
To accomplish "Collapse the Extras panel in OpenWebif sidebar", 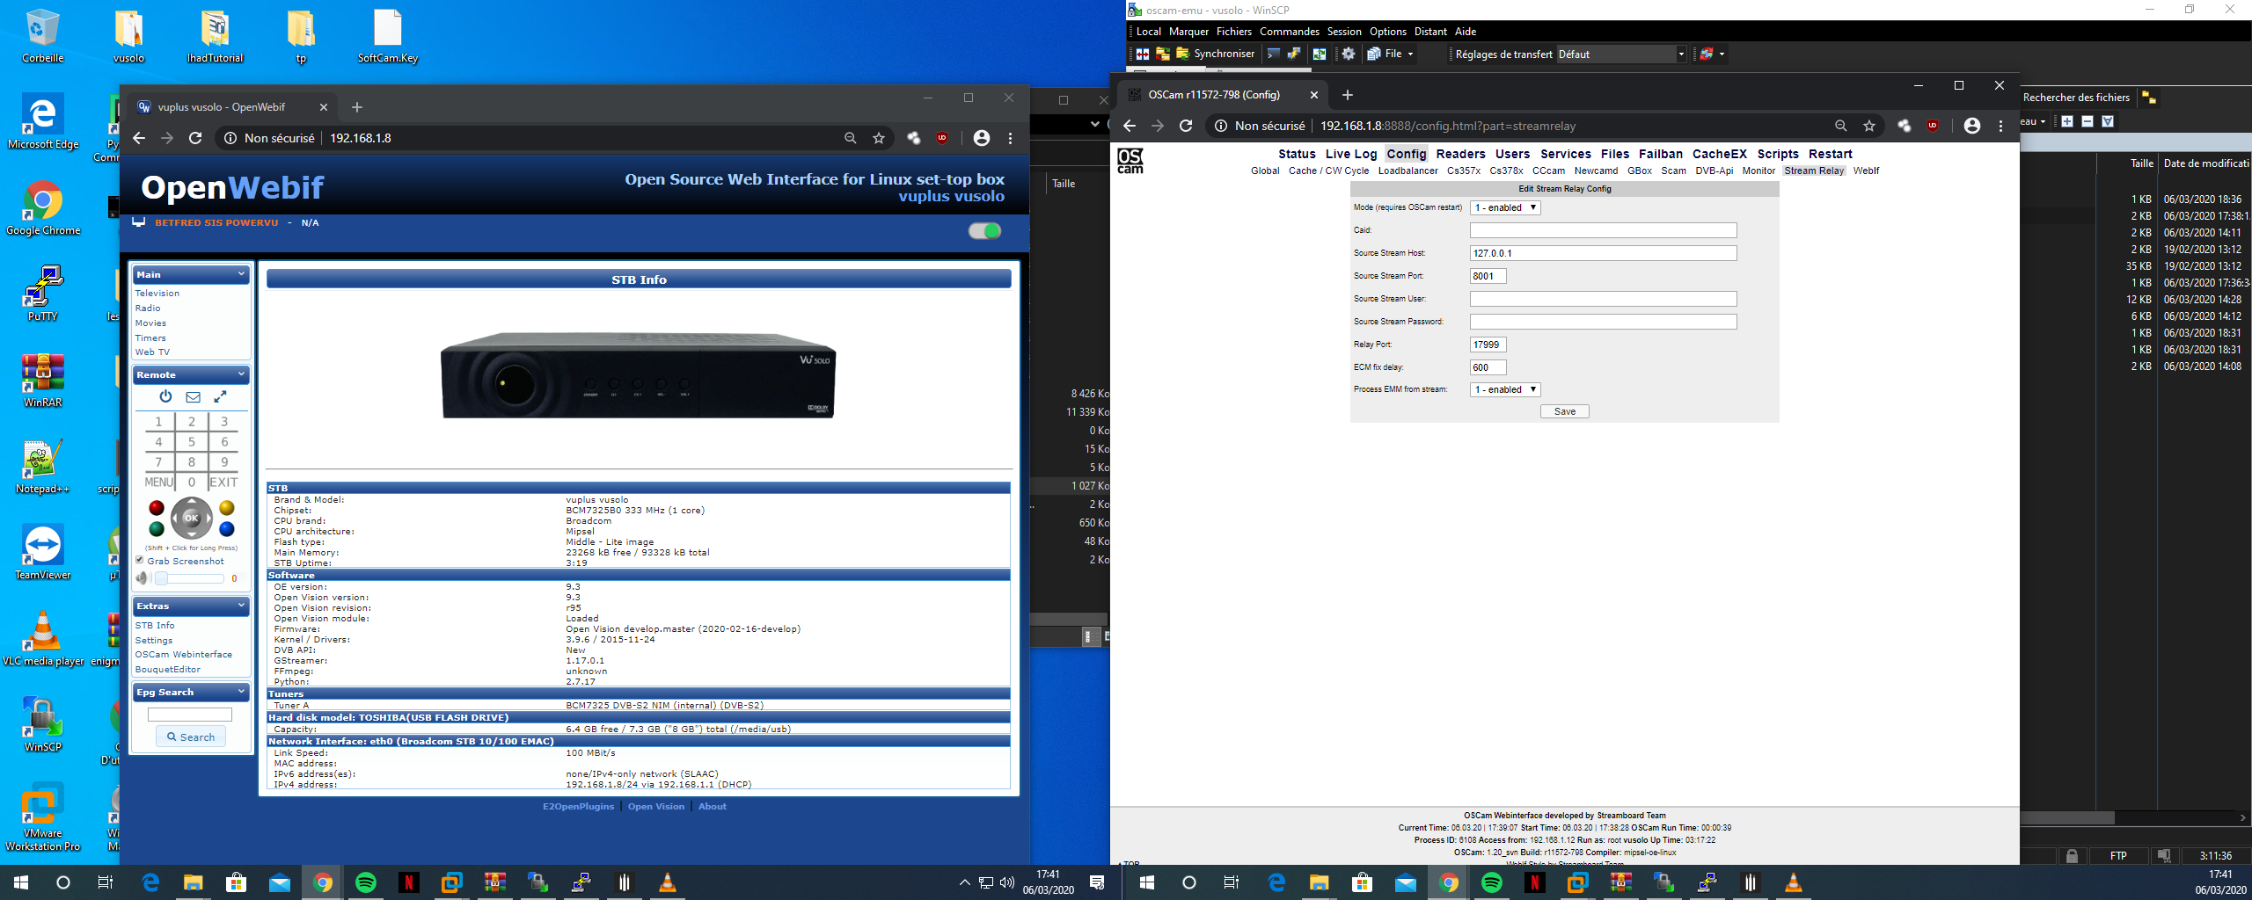I will pos(241,606).
